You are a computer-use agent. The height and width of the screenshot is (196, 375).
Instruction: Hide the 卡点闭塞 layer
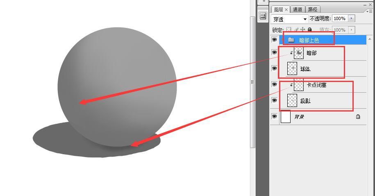(x=274, y=84)
